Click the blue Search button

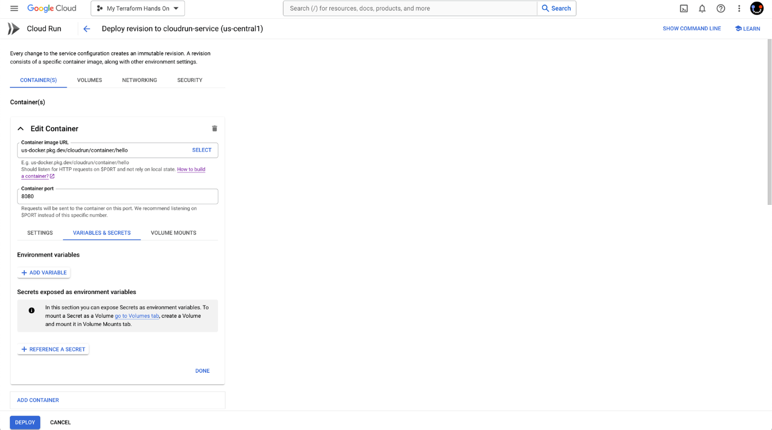click(x=556, y=8)
